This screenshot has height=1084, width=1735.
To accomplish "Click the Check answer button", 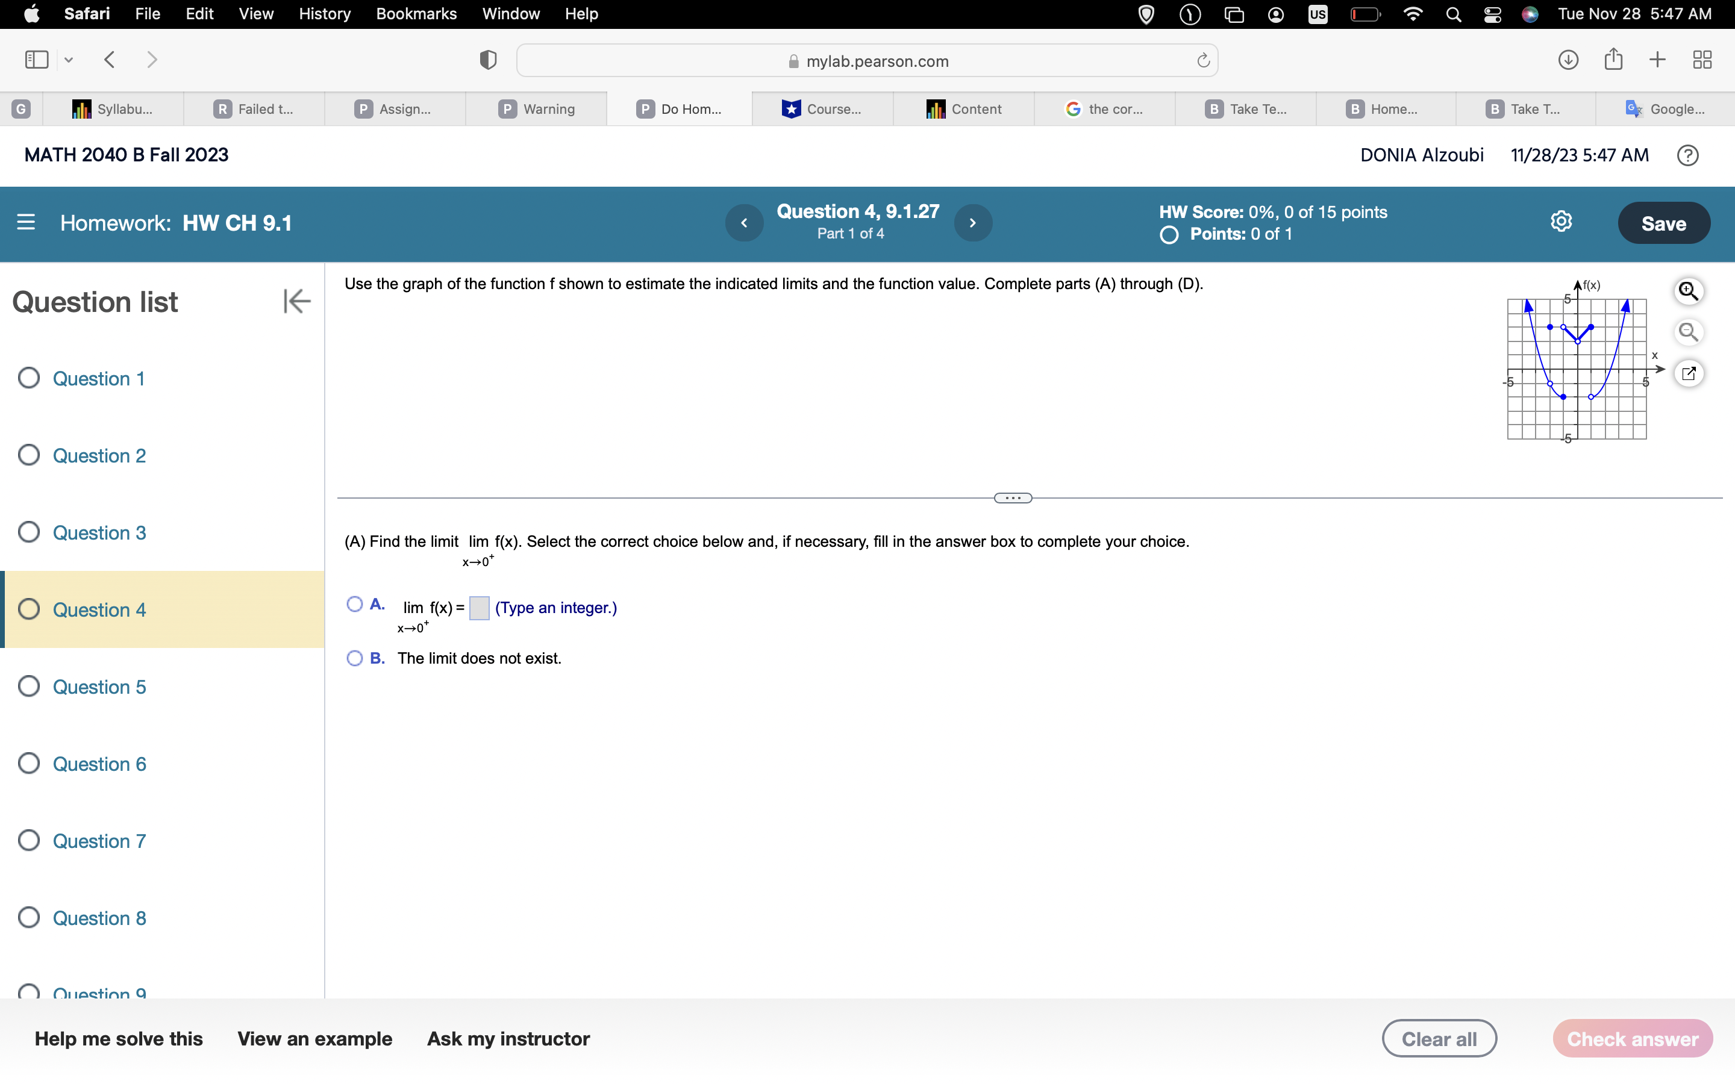I will (x=1631, y=1038).
